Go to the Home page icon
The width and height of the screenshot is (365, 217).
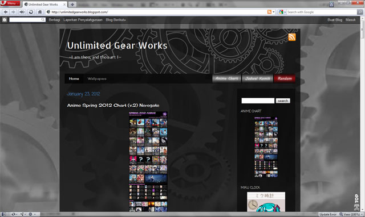(40, 12)
